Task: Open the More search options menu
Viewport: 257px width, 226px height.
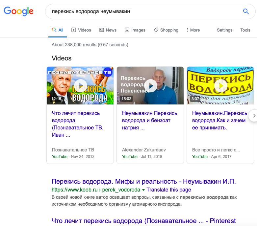Action: [193, 30]
